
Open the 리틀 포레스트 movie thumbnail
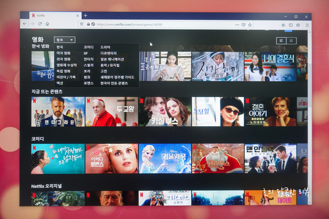[165, 66]
